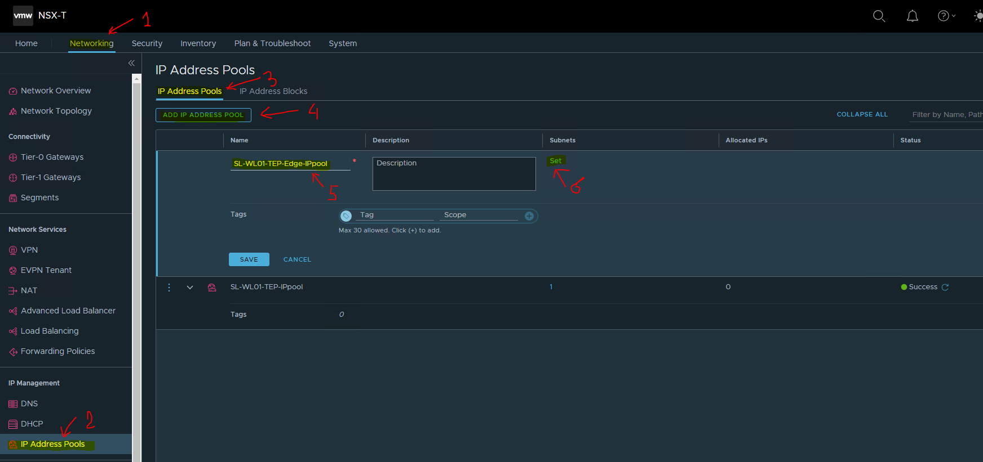
Task: Switch to the Networking tab
Action: click(92, 43)
